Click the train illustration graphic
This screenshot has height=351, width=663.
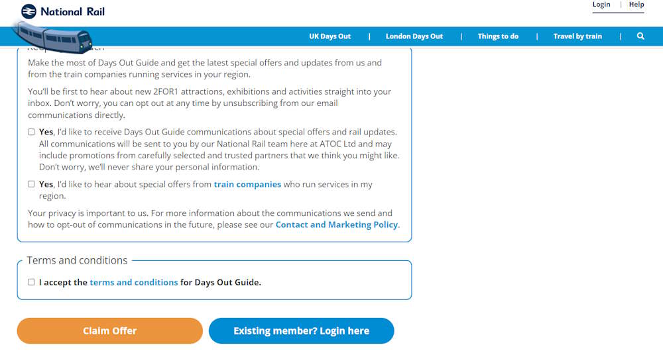pyautogui.click(x=52, y=37)
